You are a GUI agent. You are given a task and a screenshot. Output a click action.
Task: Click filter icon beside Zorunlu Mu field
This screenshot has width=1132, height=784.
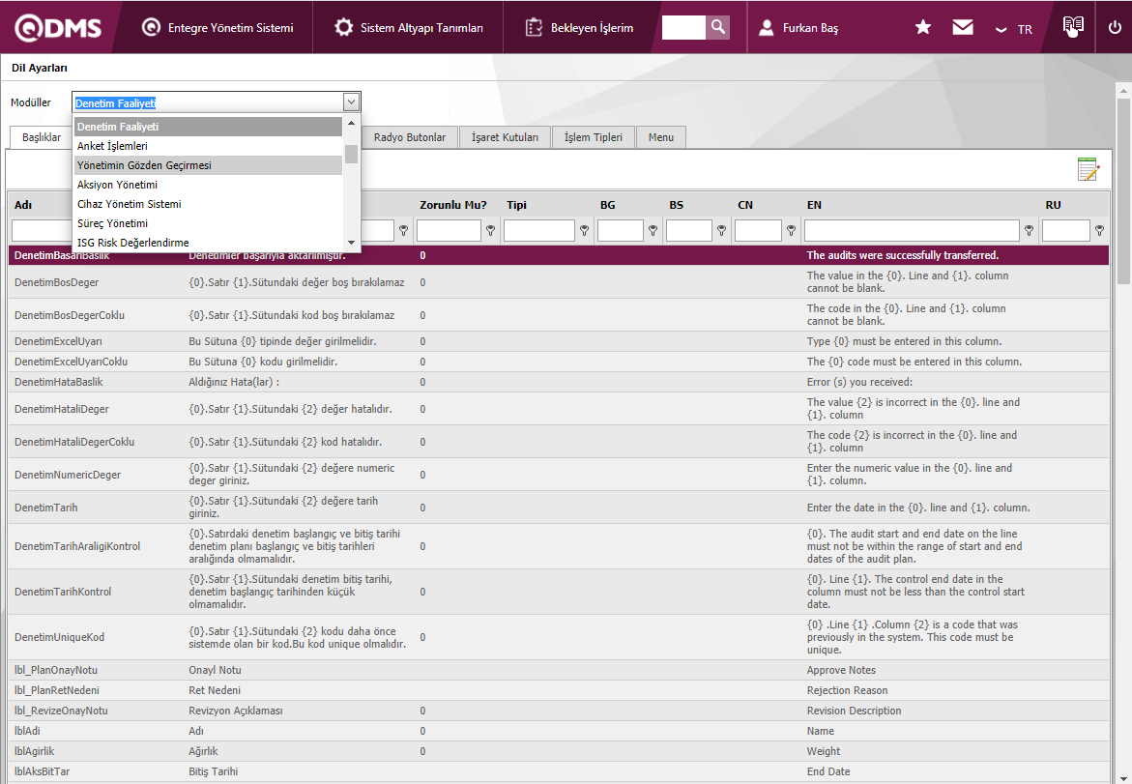[x=491, y=231]
